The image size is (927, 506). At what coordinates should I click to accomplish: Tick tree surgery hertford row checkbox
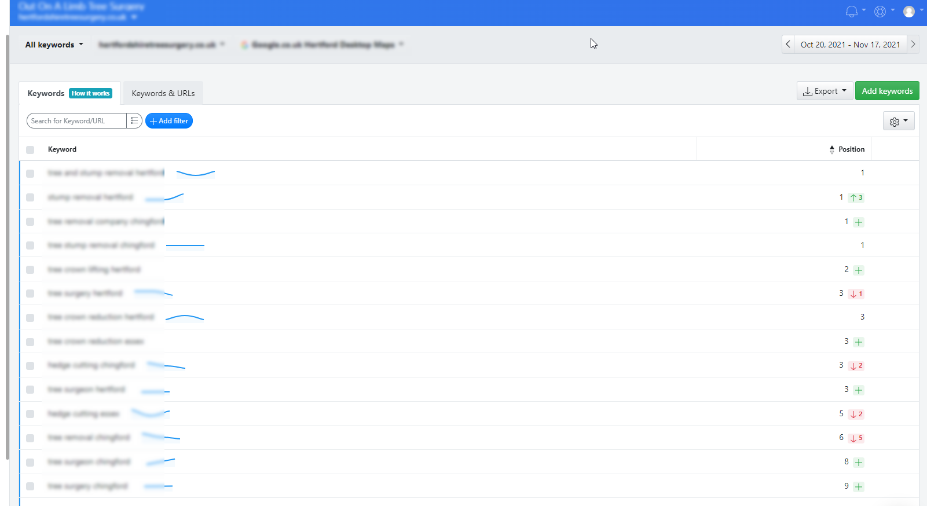(30, 294)
